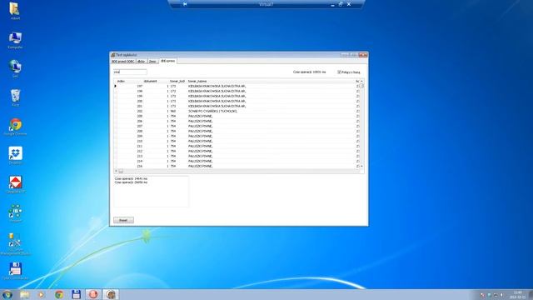Open Chrome from the taskbar
Image resolution: width=533 pixels, height=300 pixels.
(59, 294)
